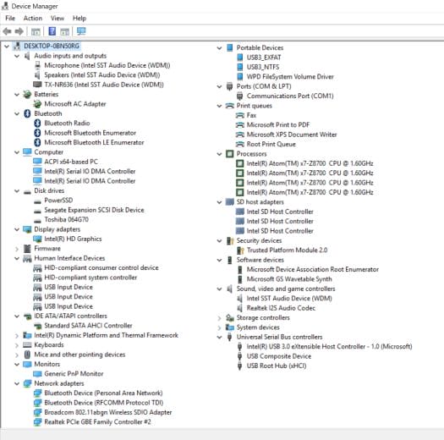Select Microsoft Print to PDF

click(278, 125)
